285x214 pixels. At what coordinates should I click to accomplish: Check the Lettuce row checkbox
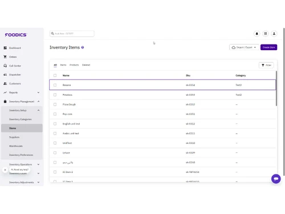click(55, 153)
